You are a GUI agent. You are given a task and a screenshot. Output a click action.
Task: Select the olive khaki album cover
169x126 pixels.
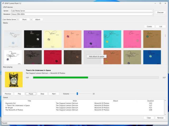point(132,57)
